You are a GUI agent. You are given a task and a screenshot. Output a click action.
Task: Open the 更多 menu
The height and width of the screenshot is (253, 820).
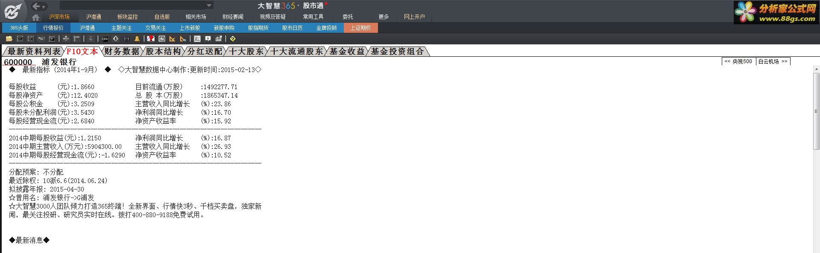pos(384,17)
